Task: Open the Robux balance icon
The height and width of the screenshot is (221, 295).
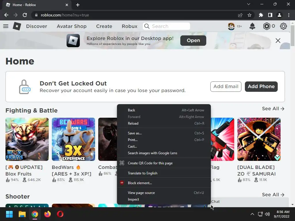Action: point(266,26)
